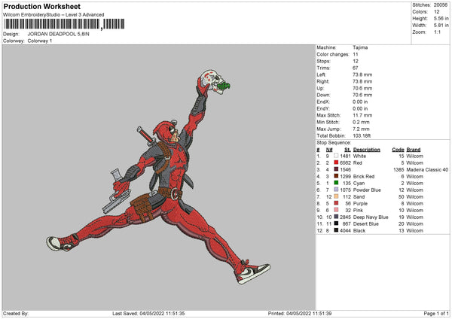Click the stitch count 6562 for Red
This screenshot has height=319, width=452.
coord(345,163)
